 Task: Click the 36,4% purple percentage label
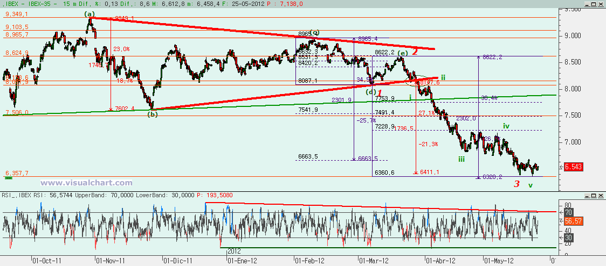(490, 98)
